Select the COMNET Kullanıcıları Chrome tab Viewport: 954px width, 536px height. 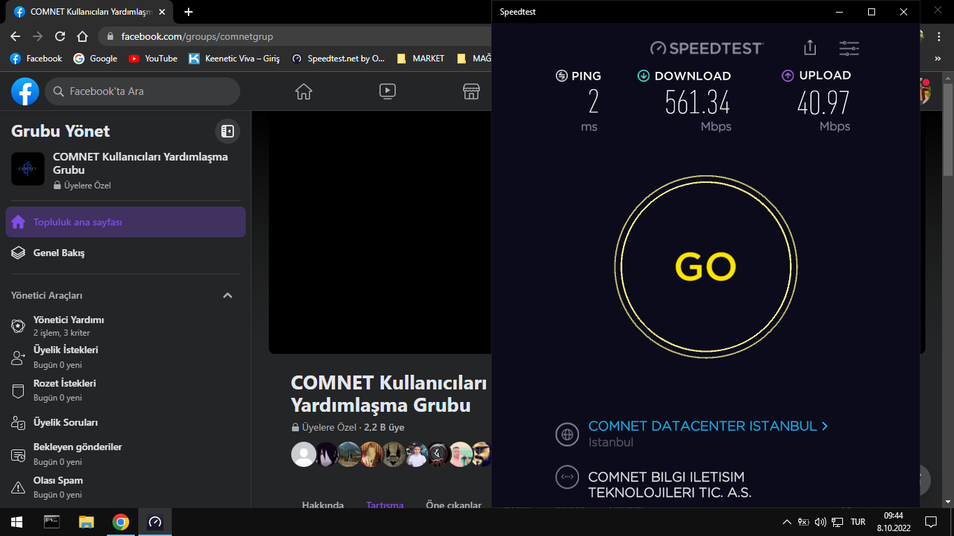90,12
